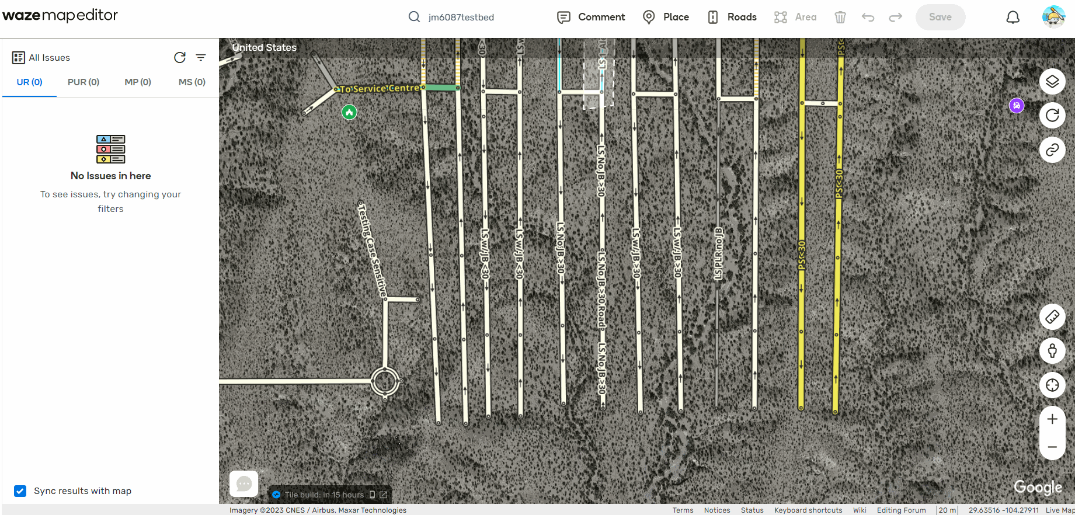Copy permalink with the link icon

(x=1052, y=150)
